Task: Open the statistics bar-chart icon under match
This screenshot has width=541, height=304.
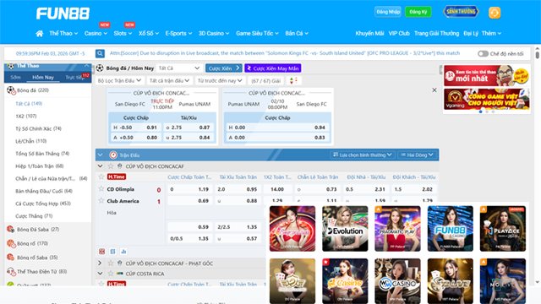Action: [123, 252]
